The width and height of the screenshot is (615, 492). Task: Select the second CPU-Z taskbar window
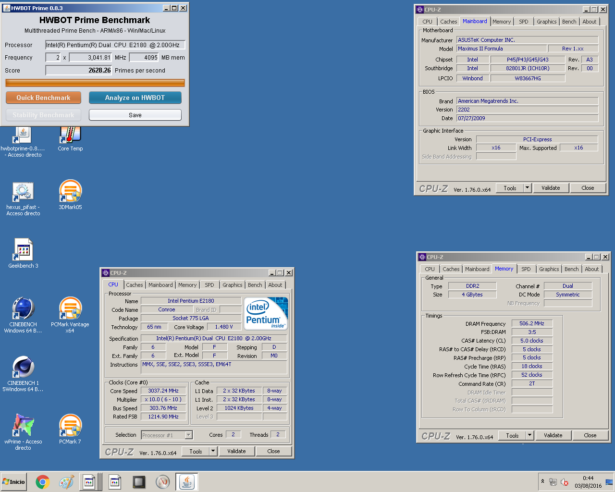click(x=115, y=482)
